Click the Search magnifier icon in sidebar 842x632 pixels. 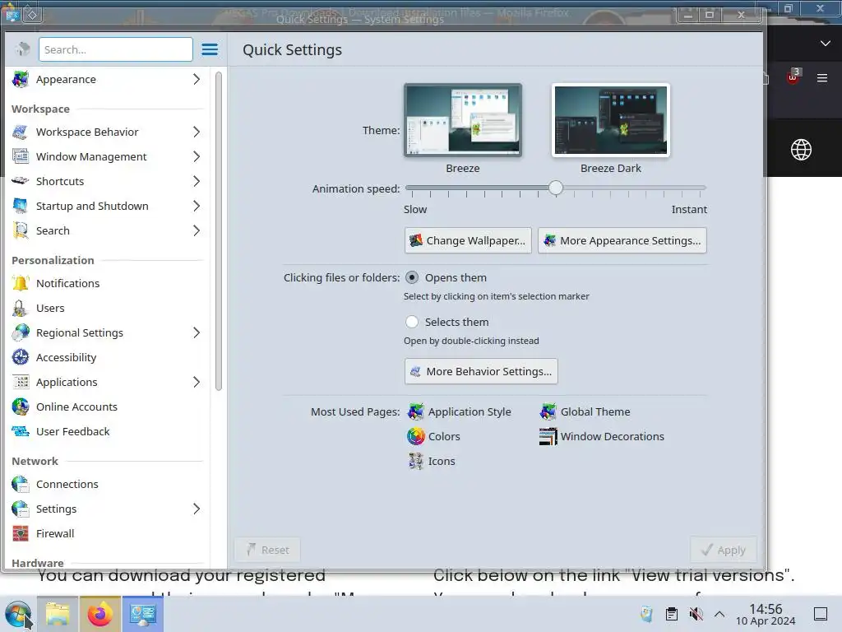[21, 230]
